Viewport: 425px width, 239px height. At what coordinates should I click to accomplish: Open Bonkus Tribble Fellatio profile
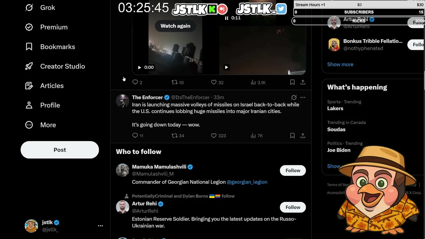(x=373, y=41)
